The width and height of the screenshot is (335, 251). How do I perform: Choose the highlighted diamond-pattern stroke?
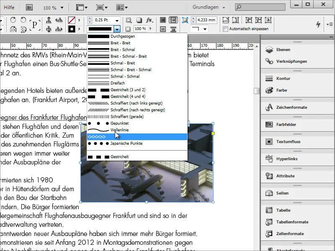pos(137,137)
